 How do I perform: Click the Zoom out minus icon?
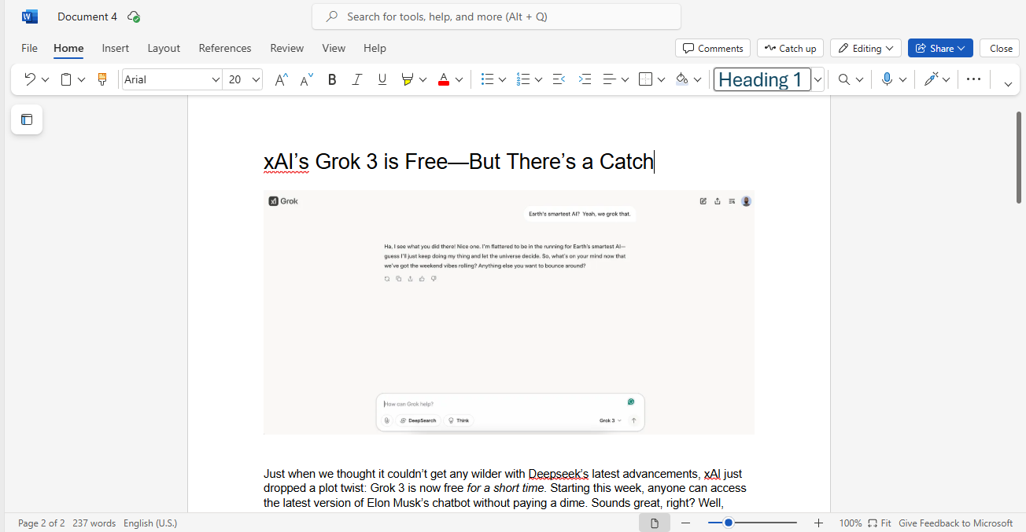point(686,523)
